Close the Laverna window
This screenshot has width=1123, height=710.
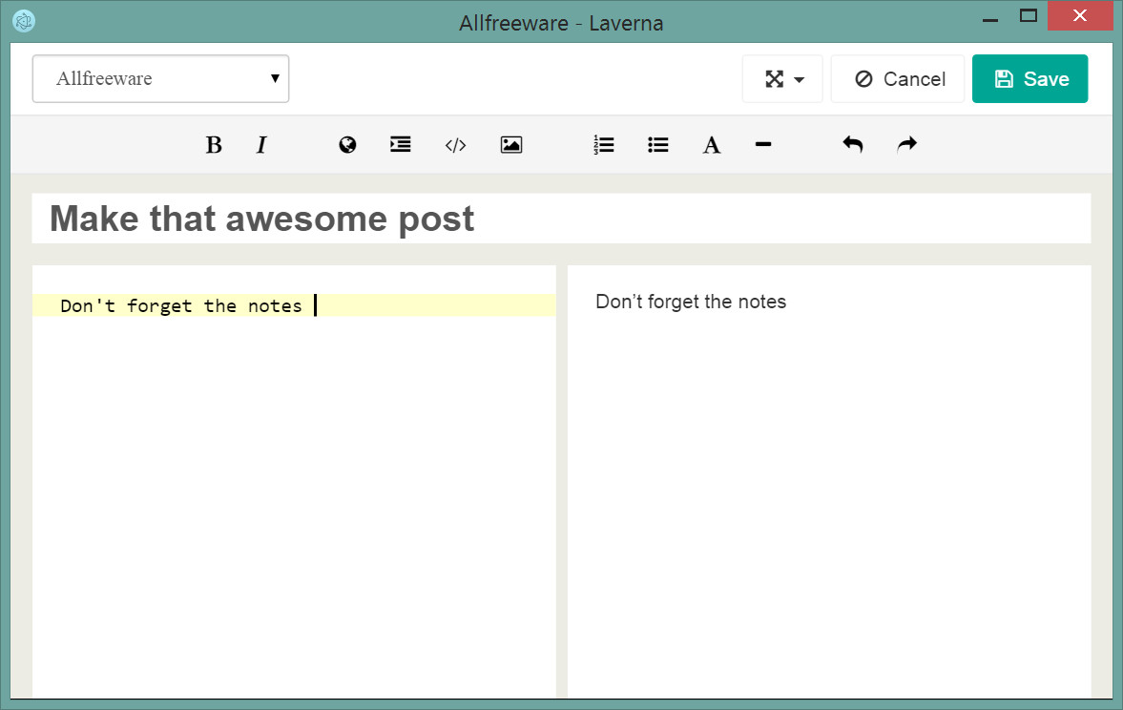pos(1080,15)
